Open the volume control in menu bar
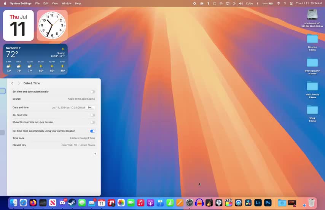The image size is (325, 210). click(241, 3)
